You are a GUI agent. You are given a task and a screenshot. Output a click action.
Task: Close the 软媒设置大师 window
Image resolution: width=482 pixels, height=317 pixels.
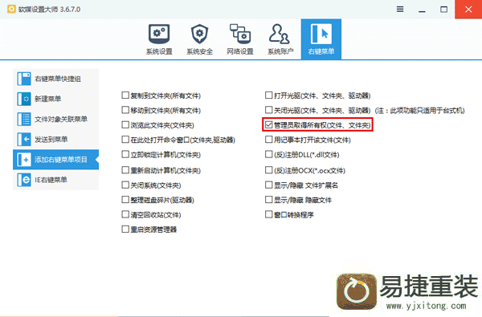tap(468, 9)
